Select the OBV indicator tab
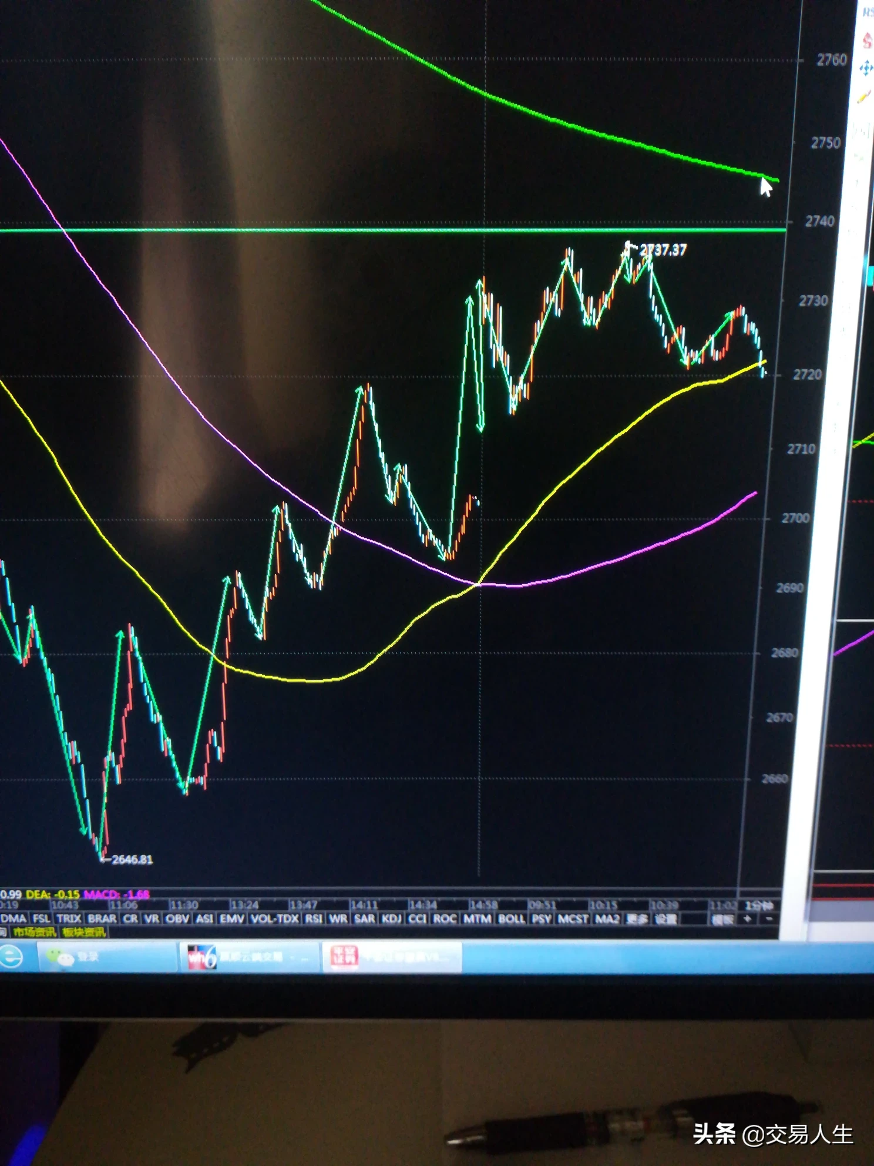 177,919
